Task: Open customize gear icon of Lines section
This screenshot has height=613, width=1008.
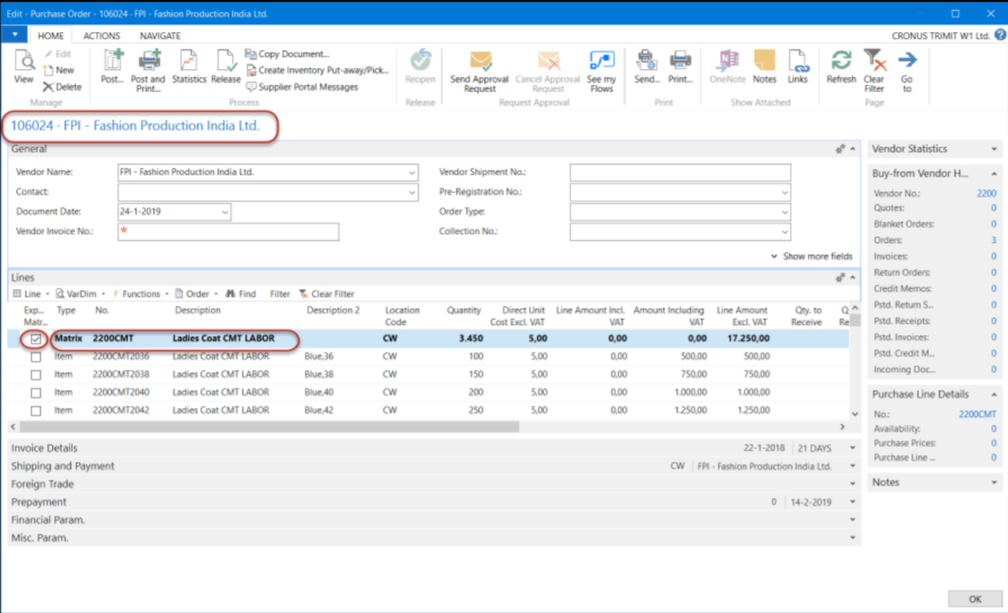Action: [840, 277]
